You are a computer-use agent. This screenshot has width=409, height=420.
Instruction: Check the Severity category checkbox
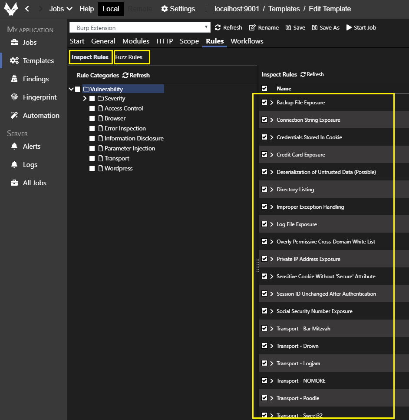tap(92, 98)
